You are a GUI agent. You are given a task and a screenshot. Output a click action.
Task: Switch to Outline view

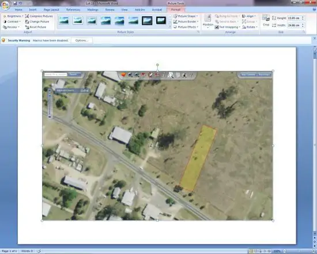(x=265, y=251)
